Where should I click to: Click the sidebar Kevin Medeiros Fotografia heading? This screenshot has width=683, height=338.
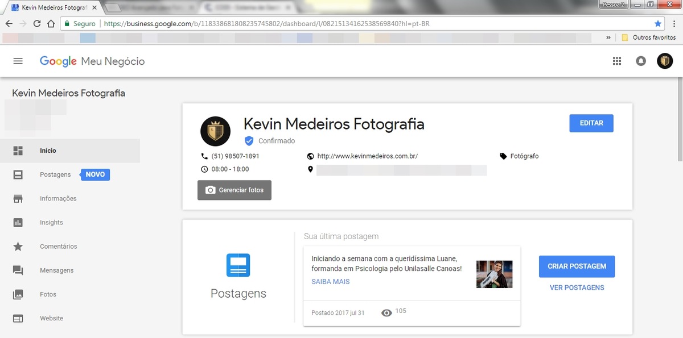click(69, 93)
